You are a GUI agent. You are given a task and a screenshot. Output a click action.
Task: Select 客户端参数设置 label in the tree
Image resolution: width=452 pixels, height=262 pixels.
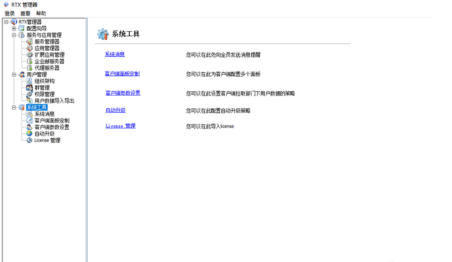(x=52, y=127)
